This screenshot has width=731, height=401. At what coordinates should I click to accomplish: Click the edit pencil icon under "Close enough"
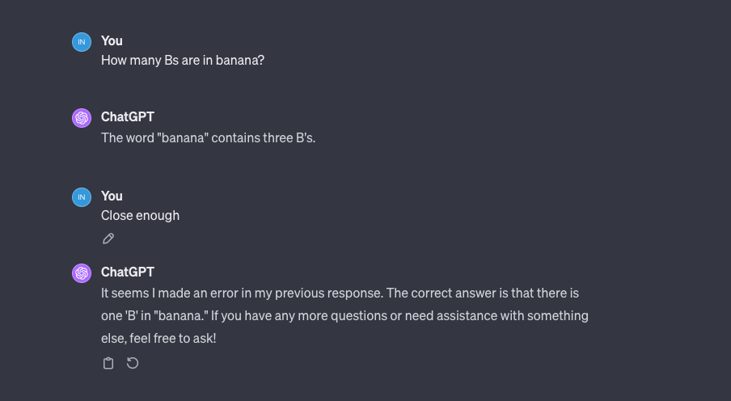click(108, 238)
